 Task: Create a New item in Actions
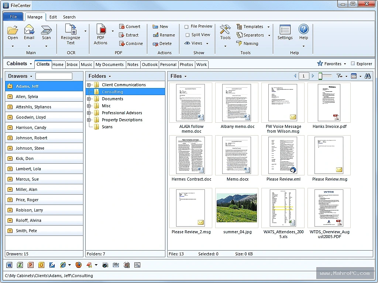click(x=160, y=27)
